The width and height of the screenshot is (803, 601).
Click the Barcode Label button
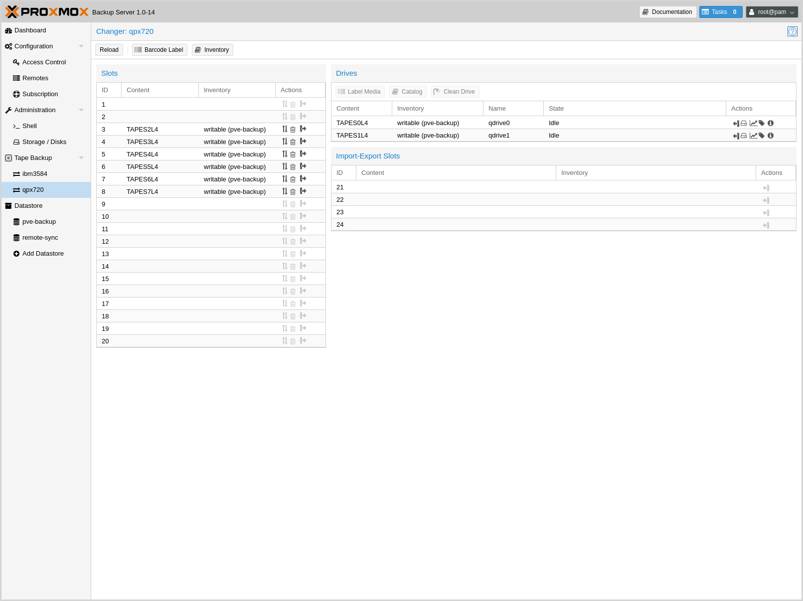point(160,50)
